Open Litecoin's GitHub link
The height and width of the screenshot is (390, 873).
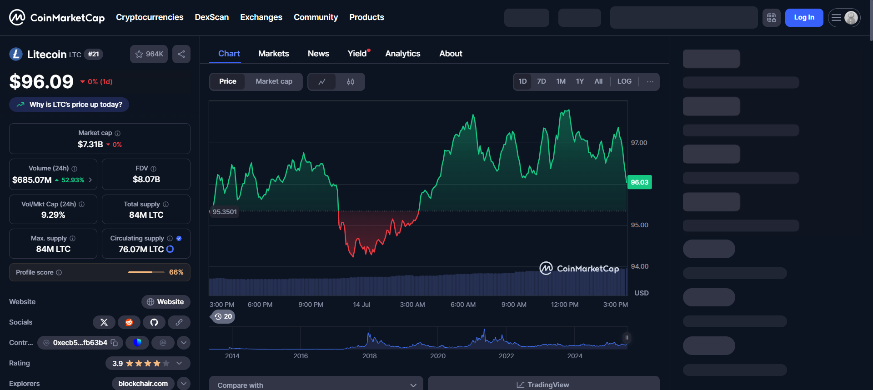[x=154, y=322]
